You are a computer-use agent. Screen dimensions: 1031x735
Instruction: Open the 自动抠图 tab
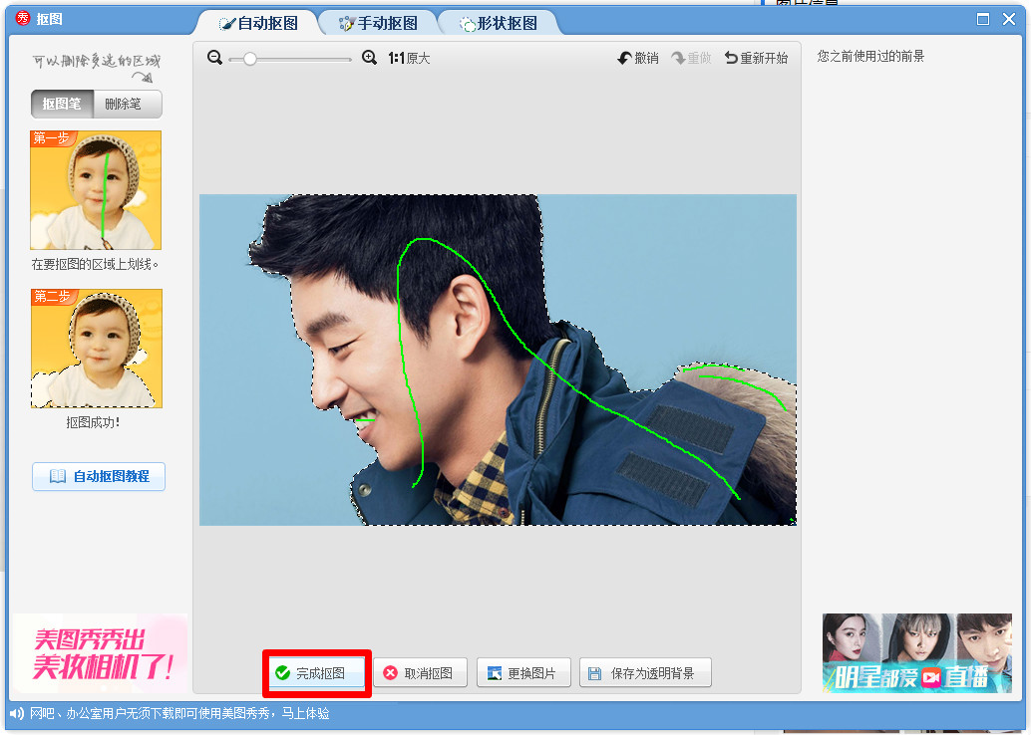click(x=258, y=23)
